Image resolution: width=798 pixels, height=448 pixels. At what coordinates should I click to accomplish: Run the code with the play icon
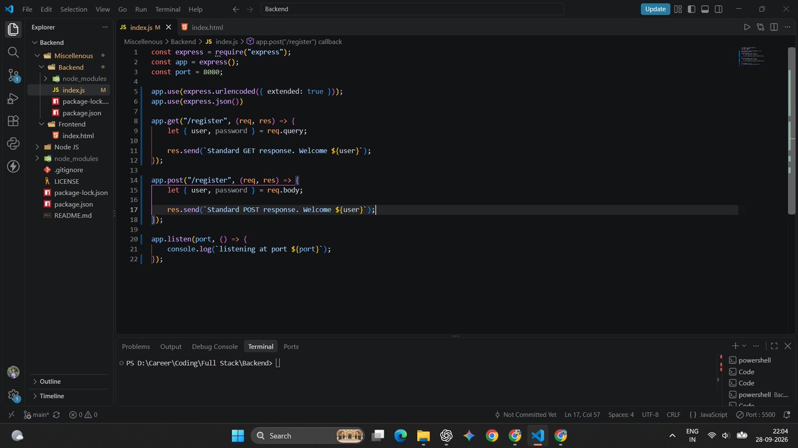pos(747,27)
